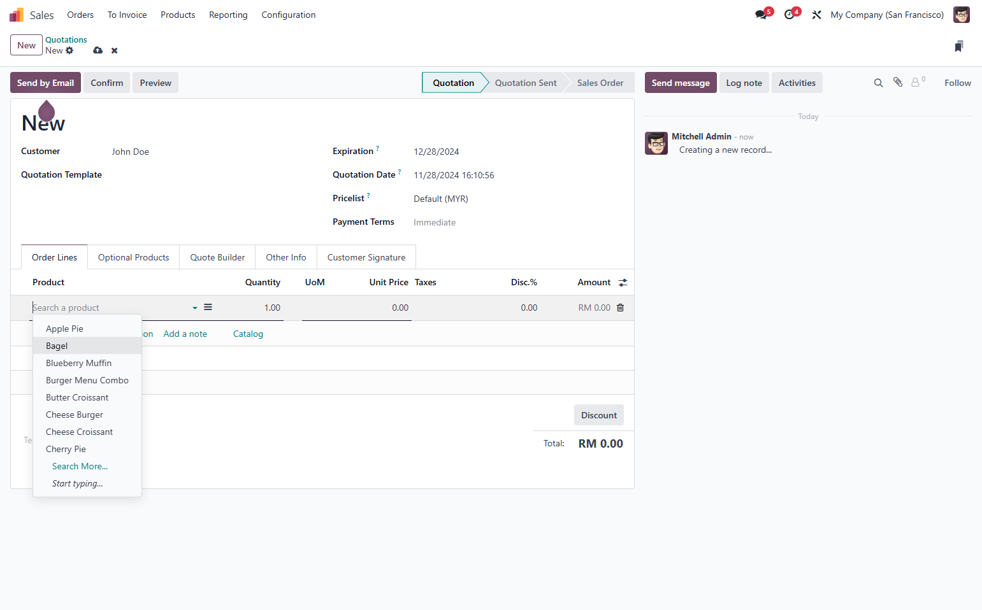Switch to the Optional Products tab
Viewport: 982px width, 610px height.
click(134, 257)
